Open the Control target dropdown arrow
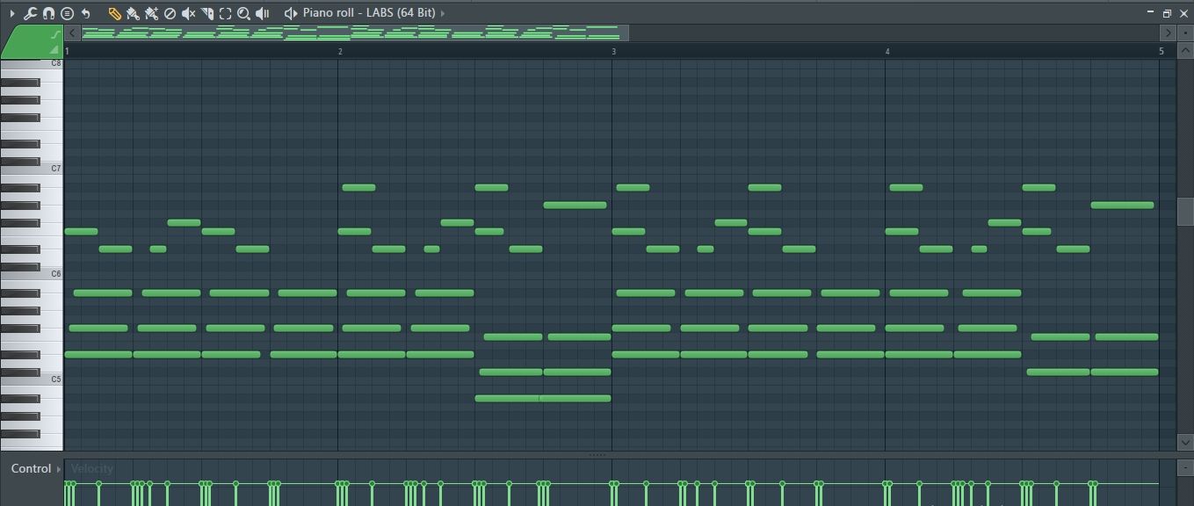This screenshot has width=1194, height=506. tap(59, 469)
